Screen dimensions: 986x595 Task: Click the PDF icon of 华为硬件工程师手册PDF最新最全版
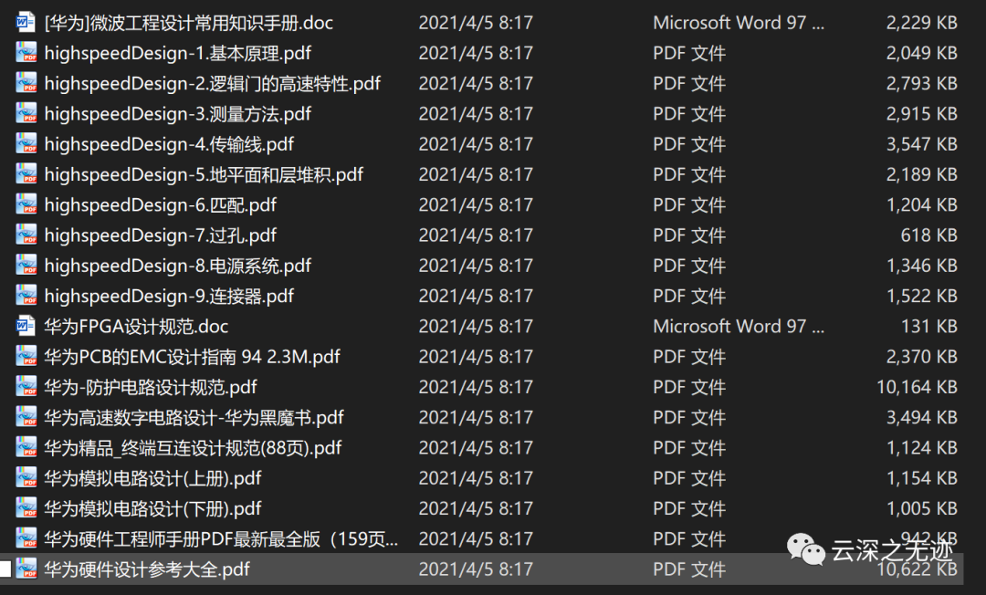(26, 538)
